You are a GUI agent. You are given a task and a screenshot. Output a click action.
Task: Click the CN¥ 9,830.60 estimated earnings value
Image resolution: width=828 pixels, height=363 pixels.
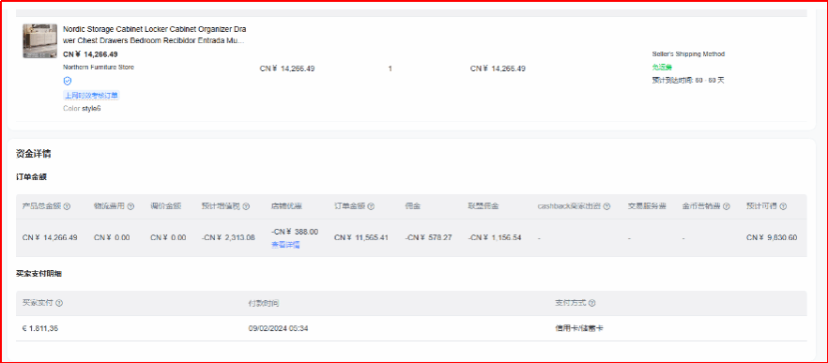click(x=772, y=238)
